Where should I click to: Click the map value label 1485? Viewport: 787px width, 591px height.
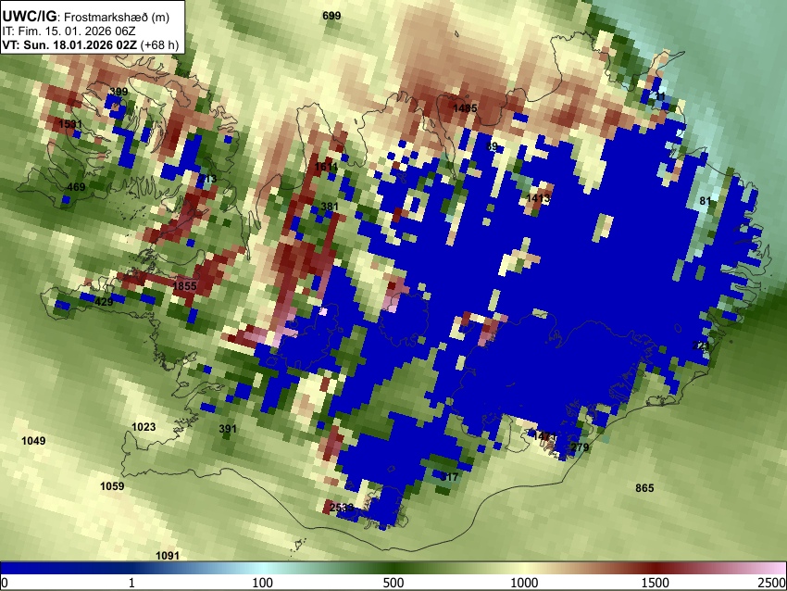click(x=465, y=108)
